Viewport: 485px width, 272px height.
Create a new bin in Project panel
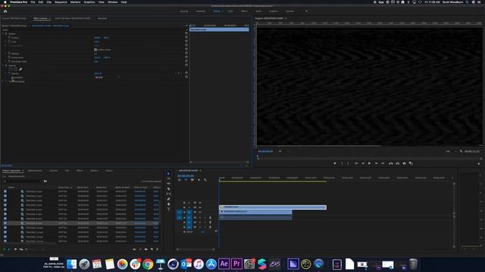tap(146, 249)
